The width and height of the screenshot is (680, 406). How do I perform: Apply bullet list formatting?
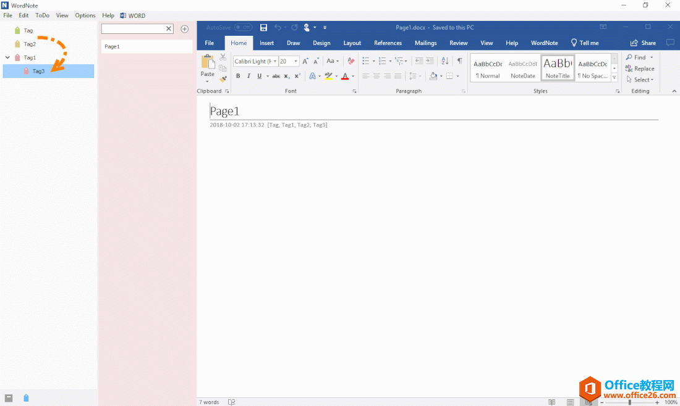365,61
